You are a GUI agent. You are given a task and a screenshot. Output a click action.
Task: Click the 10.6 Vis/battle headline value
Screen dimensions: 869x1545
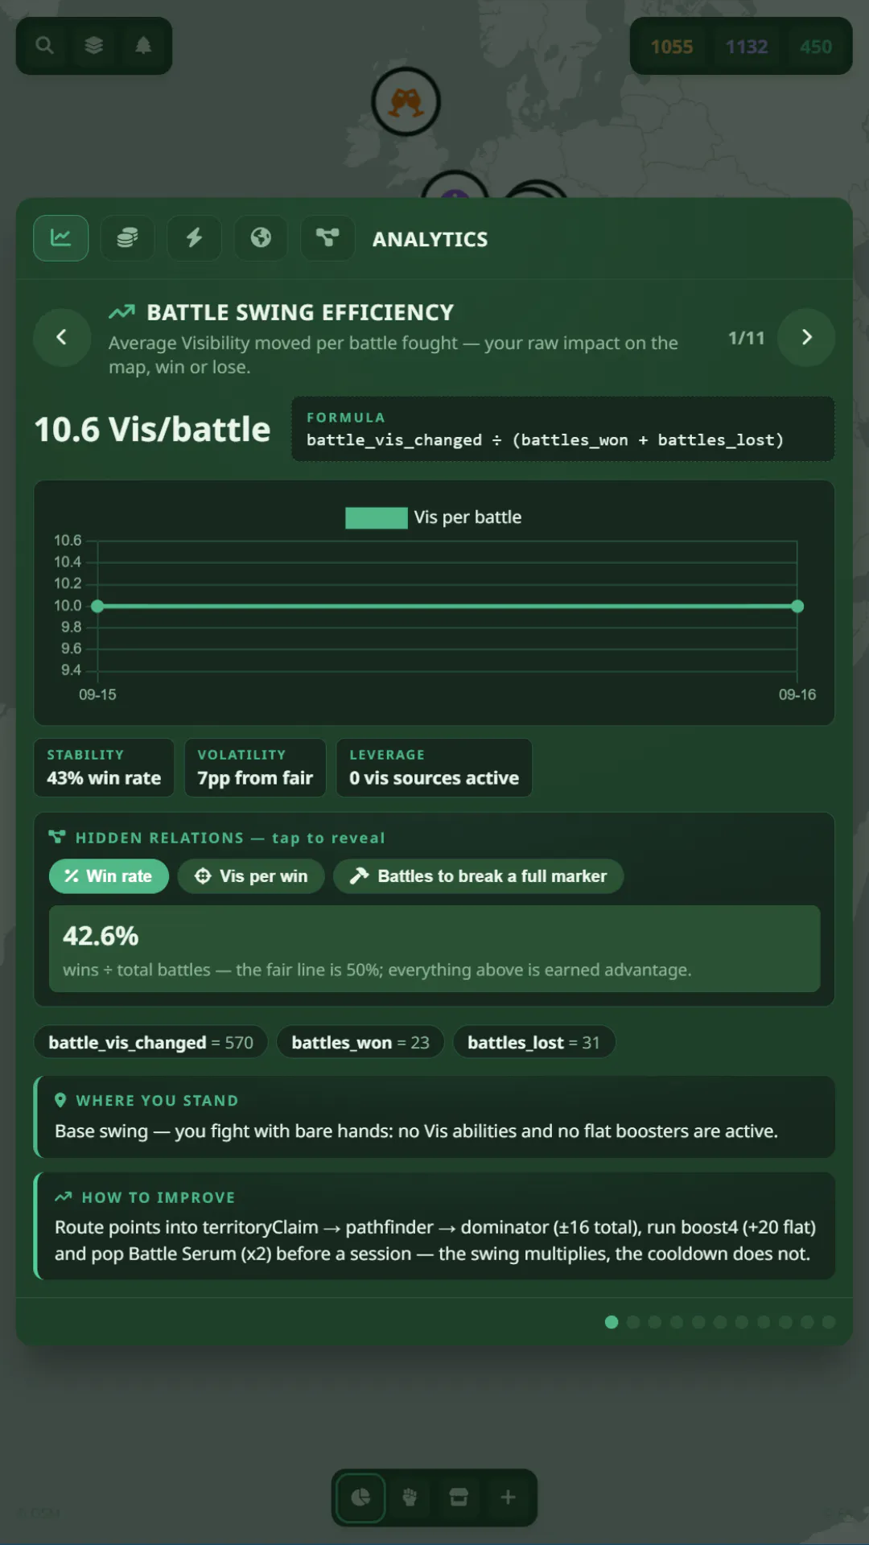coord(152,430)
